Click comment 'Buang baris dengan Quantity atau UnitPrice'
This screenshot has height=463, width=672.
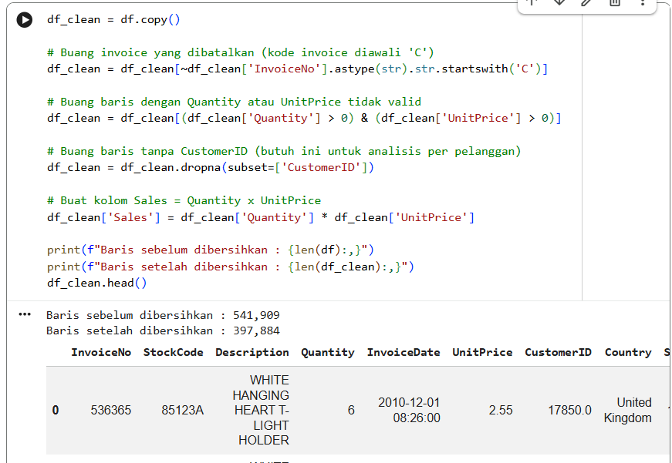[234, 102]
